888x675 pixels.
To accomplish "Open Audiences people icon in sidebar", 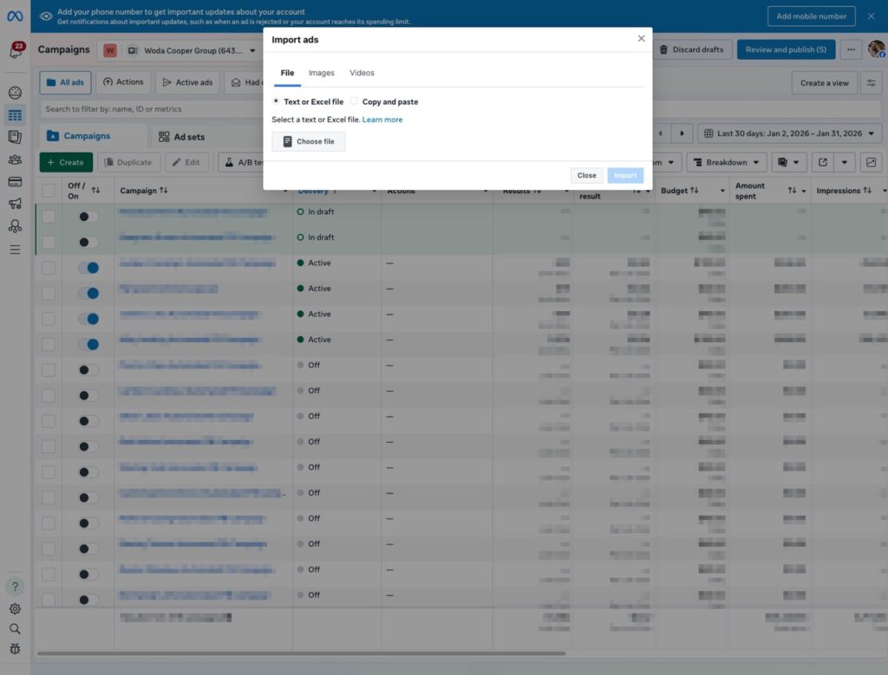I will [15, 159].
